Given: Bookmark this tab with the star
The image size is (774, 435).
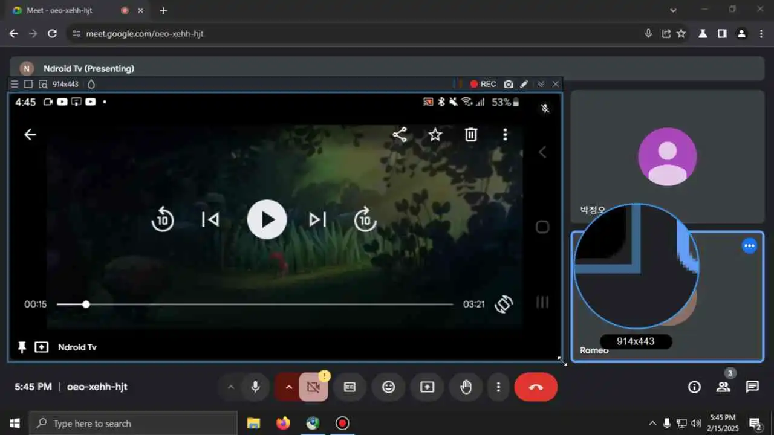Looking at the screenshot, I should [x=681, y=34].
